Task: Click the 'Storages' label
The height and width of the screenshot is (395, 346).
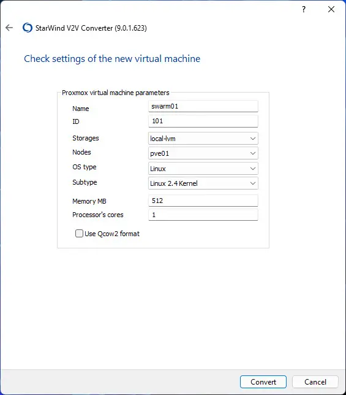Action: tap(86, 138)
